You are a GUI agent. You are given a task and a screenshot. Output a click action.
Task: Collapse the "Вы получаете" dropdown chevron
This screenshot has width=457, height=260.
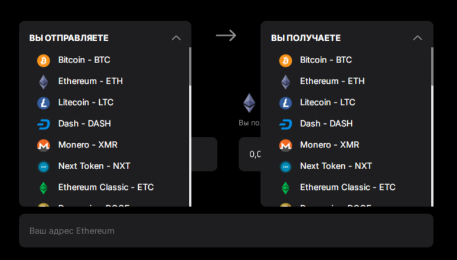pyautogui.click(x=417, y=38)
